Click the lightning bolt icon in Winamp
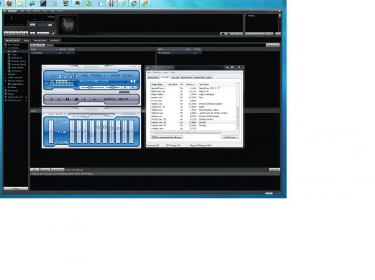The width and height of the screenshot is (375, 280). tap(53, 33)
